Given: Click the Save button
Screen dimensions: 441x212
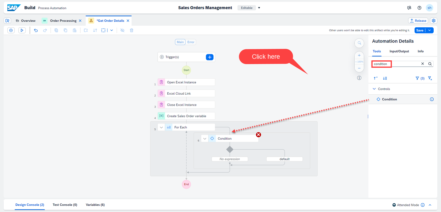Looking at the screenshot, I should click(x=420, y=30).
